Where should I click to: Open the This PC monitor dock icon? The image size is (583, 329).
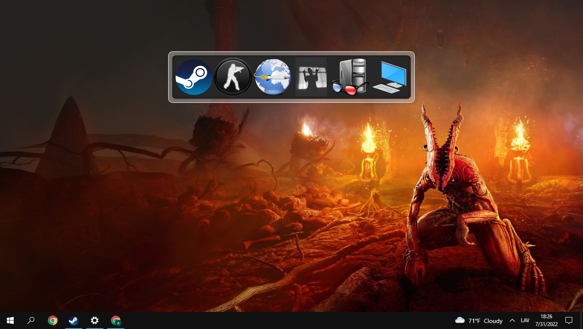pos(389,77)
